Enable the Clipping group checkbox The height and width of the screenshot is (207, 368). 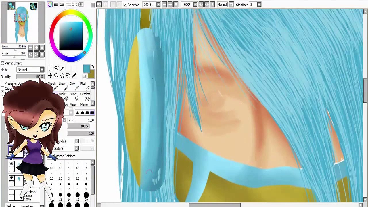coord(3,88)
